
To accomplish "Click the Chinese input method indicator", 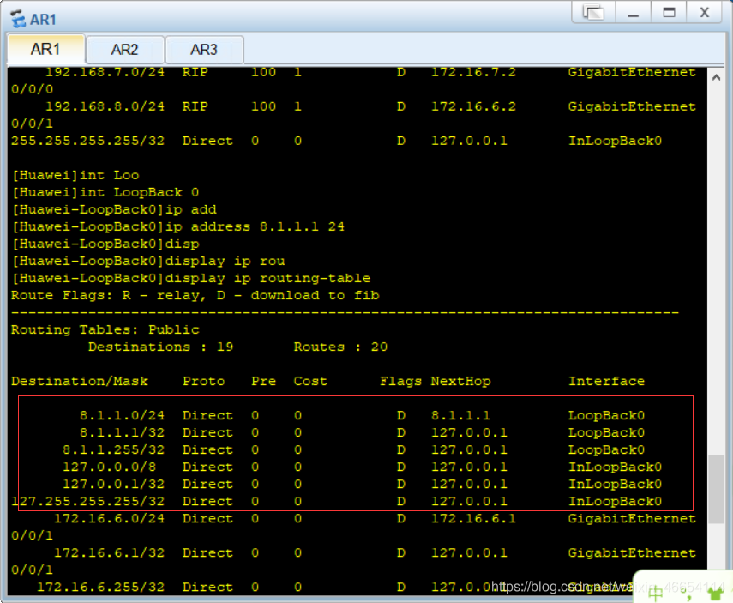I will pos(657,594).
